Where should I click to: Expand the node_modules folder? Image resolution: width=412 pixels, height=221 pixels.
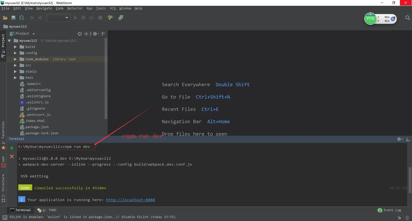[15, 59]
